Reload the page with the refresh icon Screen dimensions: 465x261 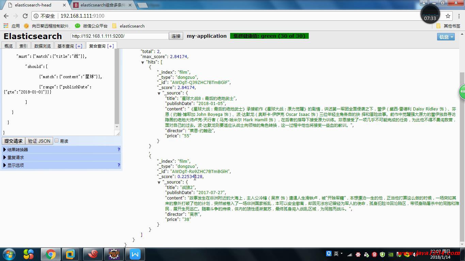click(x=25, y=16)
